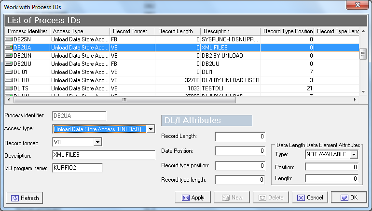372x211 pixels.
Task: Select the DB2UU row icon
Action: pos(9,64)
